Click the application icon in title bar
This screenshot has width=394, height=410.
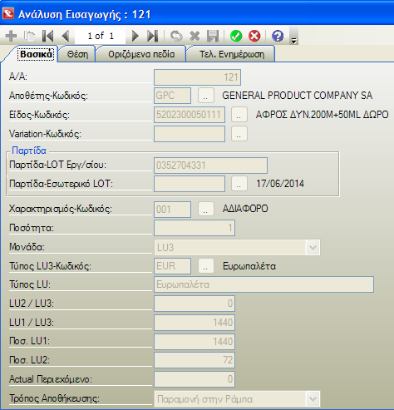[7, 13]
